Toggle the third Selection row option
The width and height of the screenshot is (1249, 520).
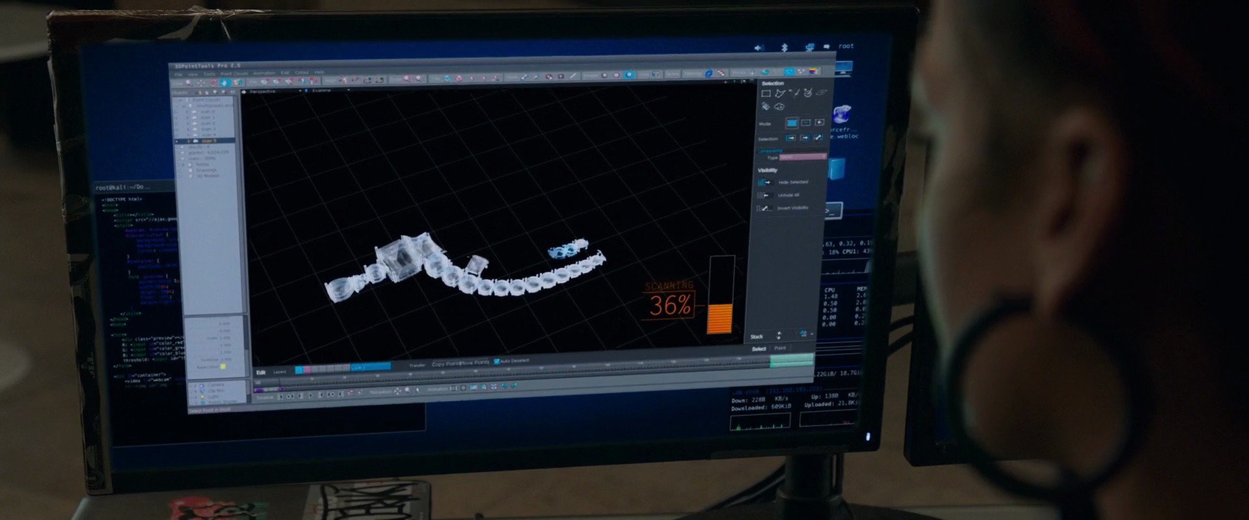click(819, 137)
